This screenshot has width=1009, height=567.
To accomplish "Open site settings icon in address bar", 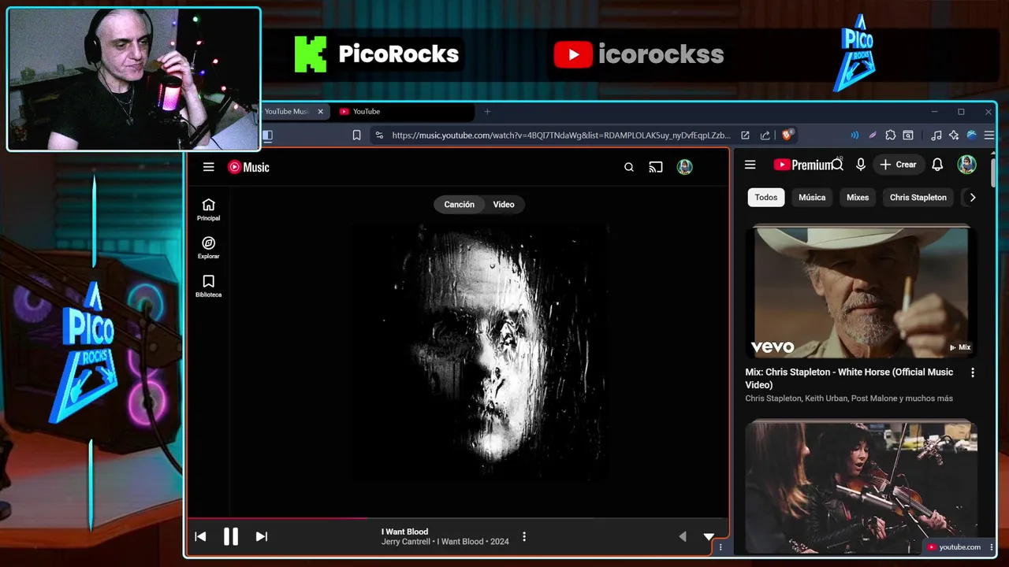I will pos(379,135).
